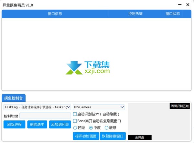Open the TaskEng process dropdown
Screen dimensions: 194x143
37,107
